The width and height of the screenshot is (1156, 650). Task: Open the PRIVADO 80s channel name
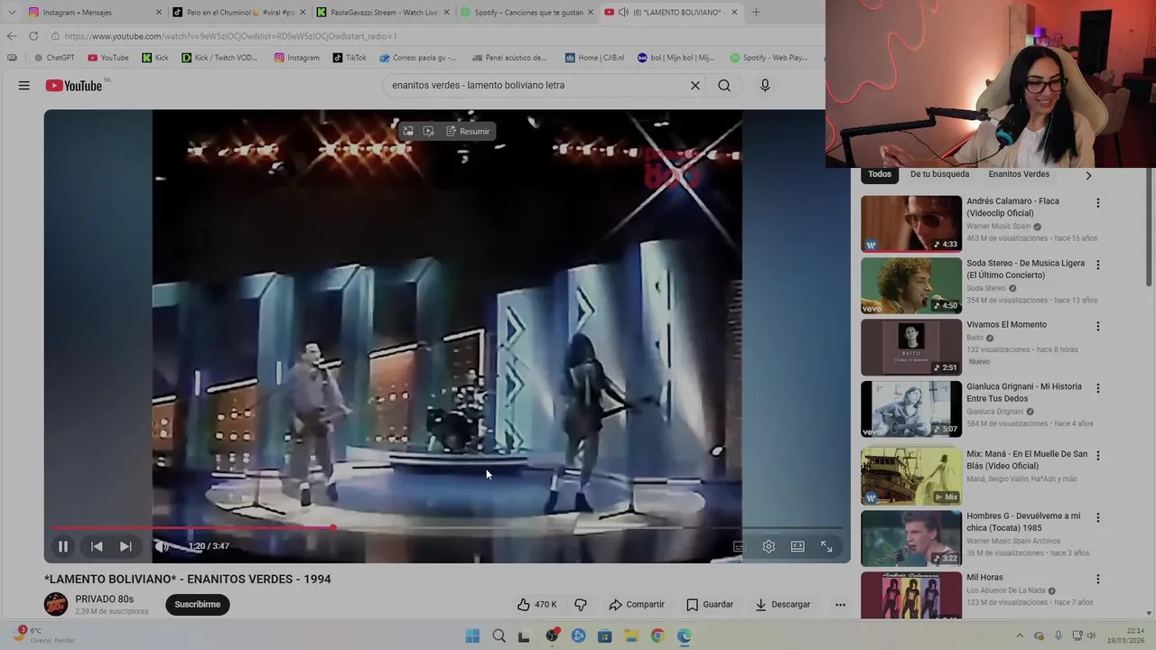(x=105, y=599)
